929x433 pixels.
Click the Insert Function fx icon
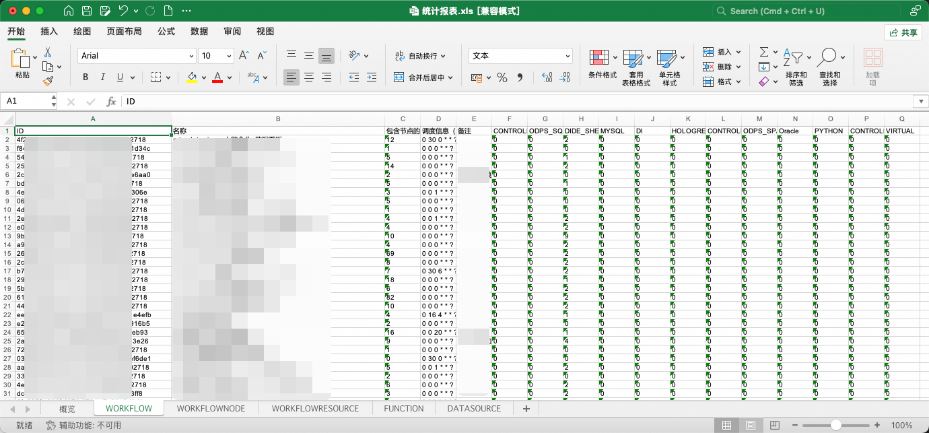(111, 102)
